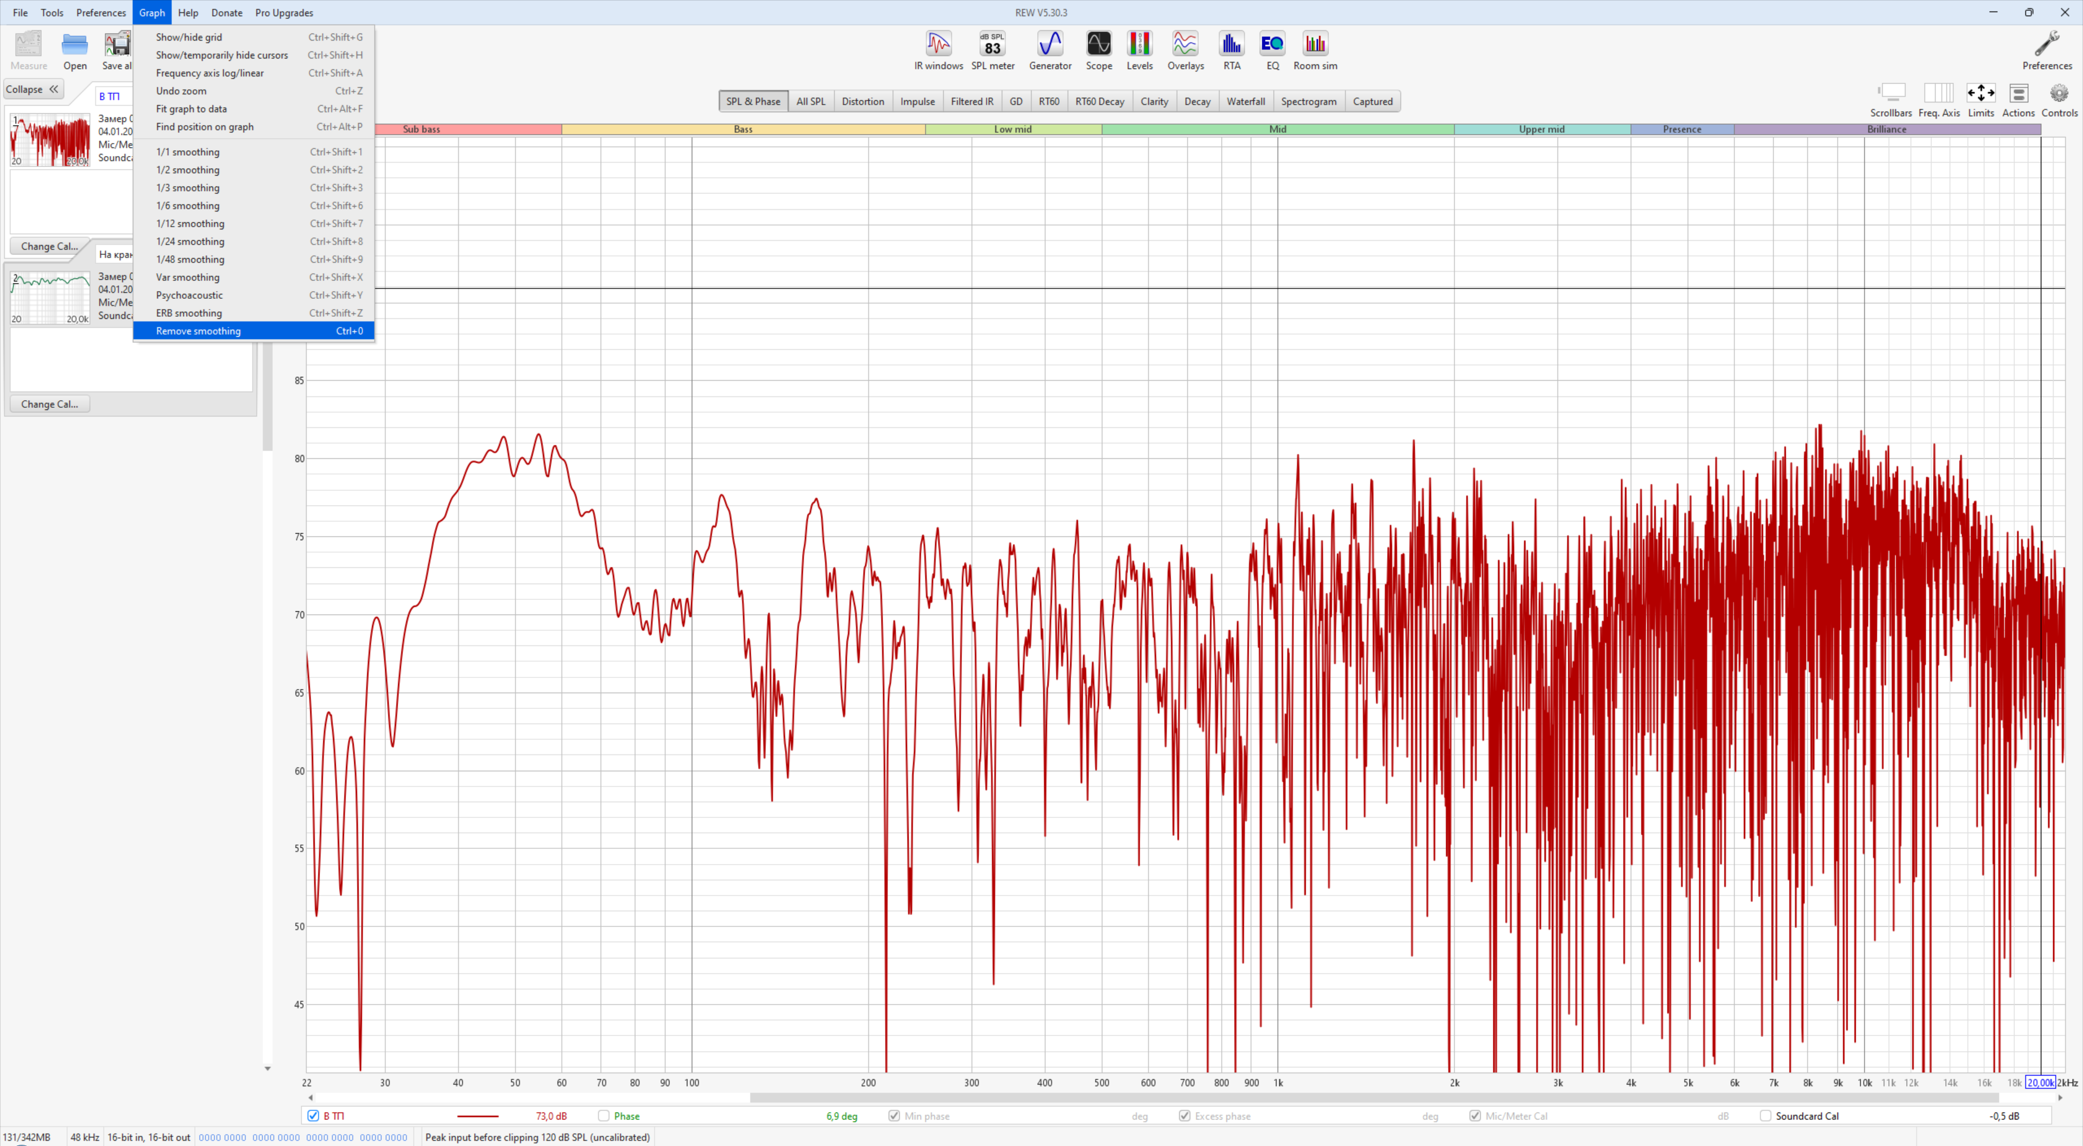2083x1146 pixels.
Task: Enable the Soundcard Cal checkbox
Action: pyautogui.click(x=1765, y=1115)
